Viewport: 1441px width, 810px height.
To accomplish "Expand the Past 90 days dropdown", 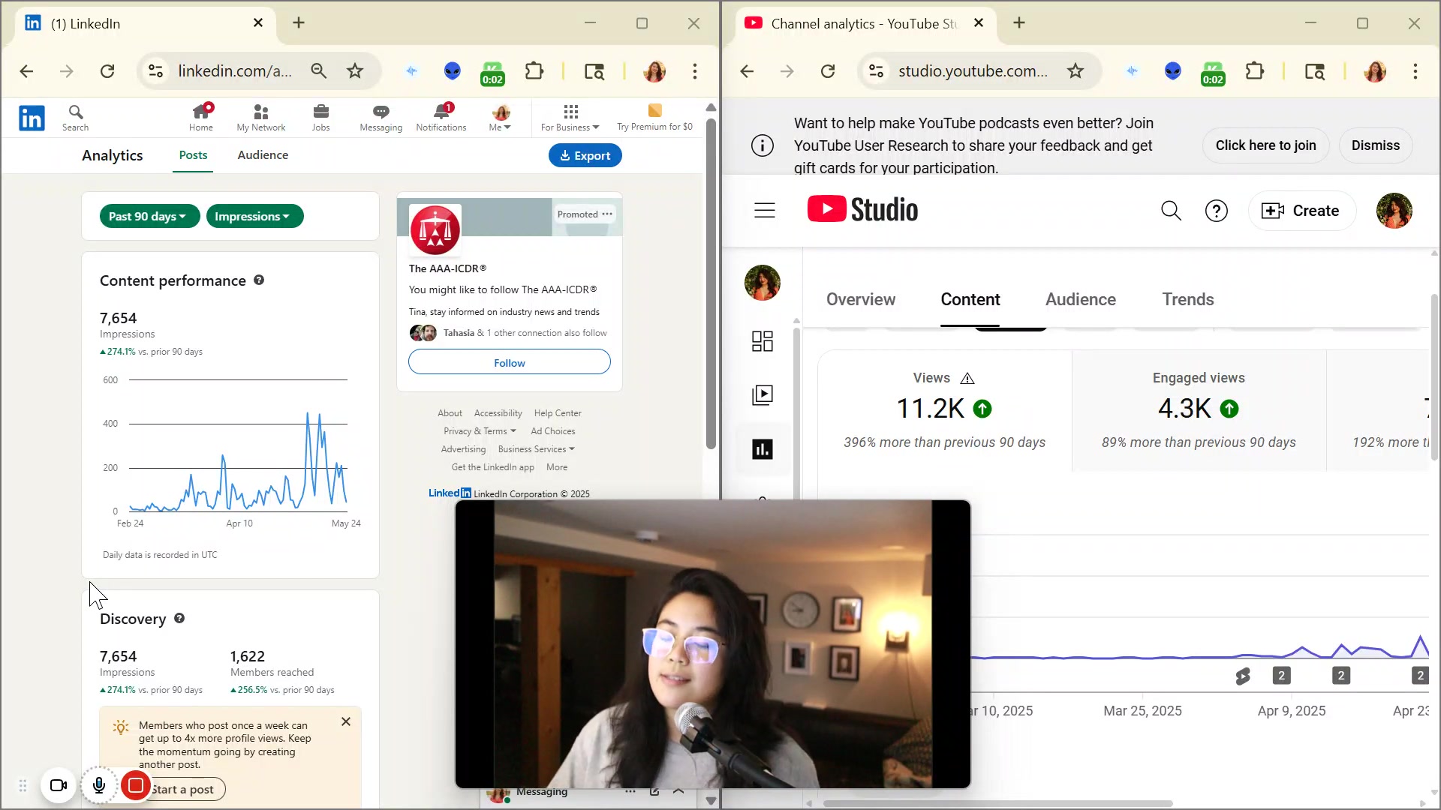I will coord(149,217).
